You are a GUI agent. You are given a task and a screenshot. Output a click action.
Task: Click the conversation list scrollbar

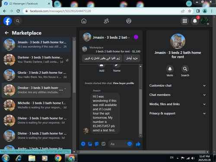click(74, 66)
